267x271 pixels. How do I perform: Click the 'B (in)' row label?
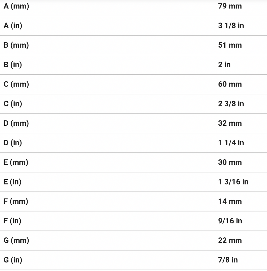pyautogui.click(x=13, y=65)
